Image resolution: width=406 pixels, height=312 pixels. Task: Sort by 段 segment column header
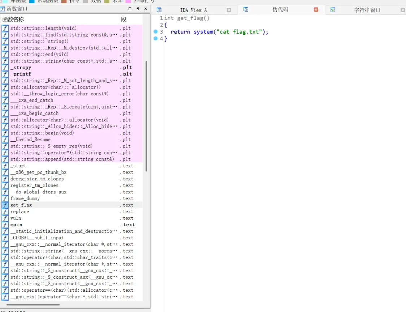131,19
